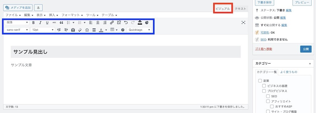Open the フォーマット menu
This screenshot has width=316, height=113.
(x=72, y=15)
